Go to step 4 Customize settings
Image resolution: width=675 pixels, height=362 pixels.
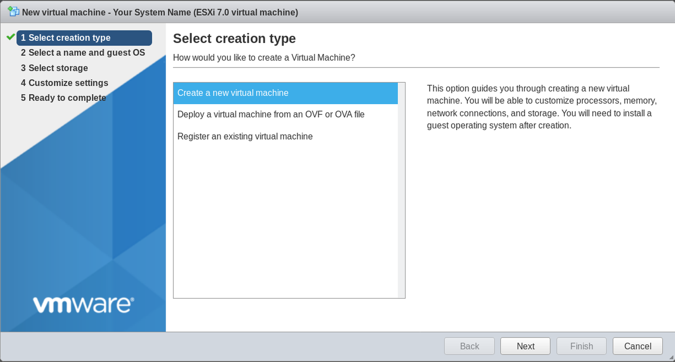tap(65, 83)
